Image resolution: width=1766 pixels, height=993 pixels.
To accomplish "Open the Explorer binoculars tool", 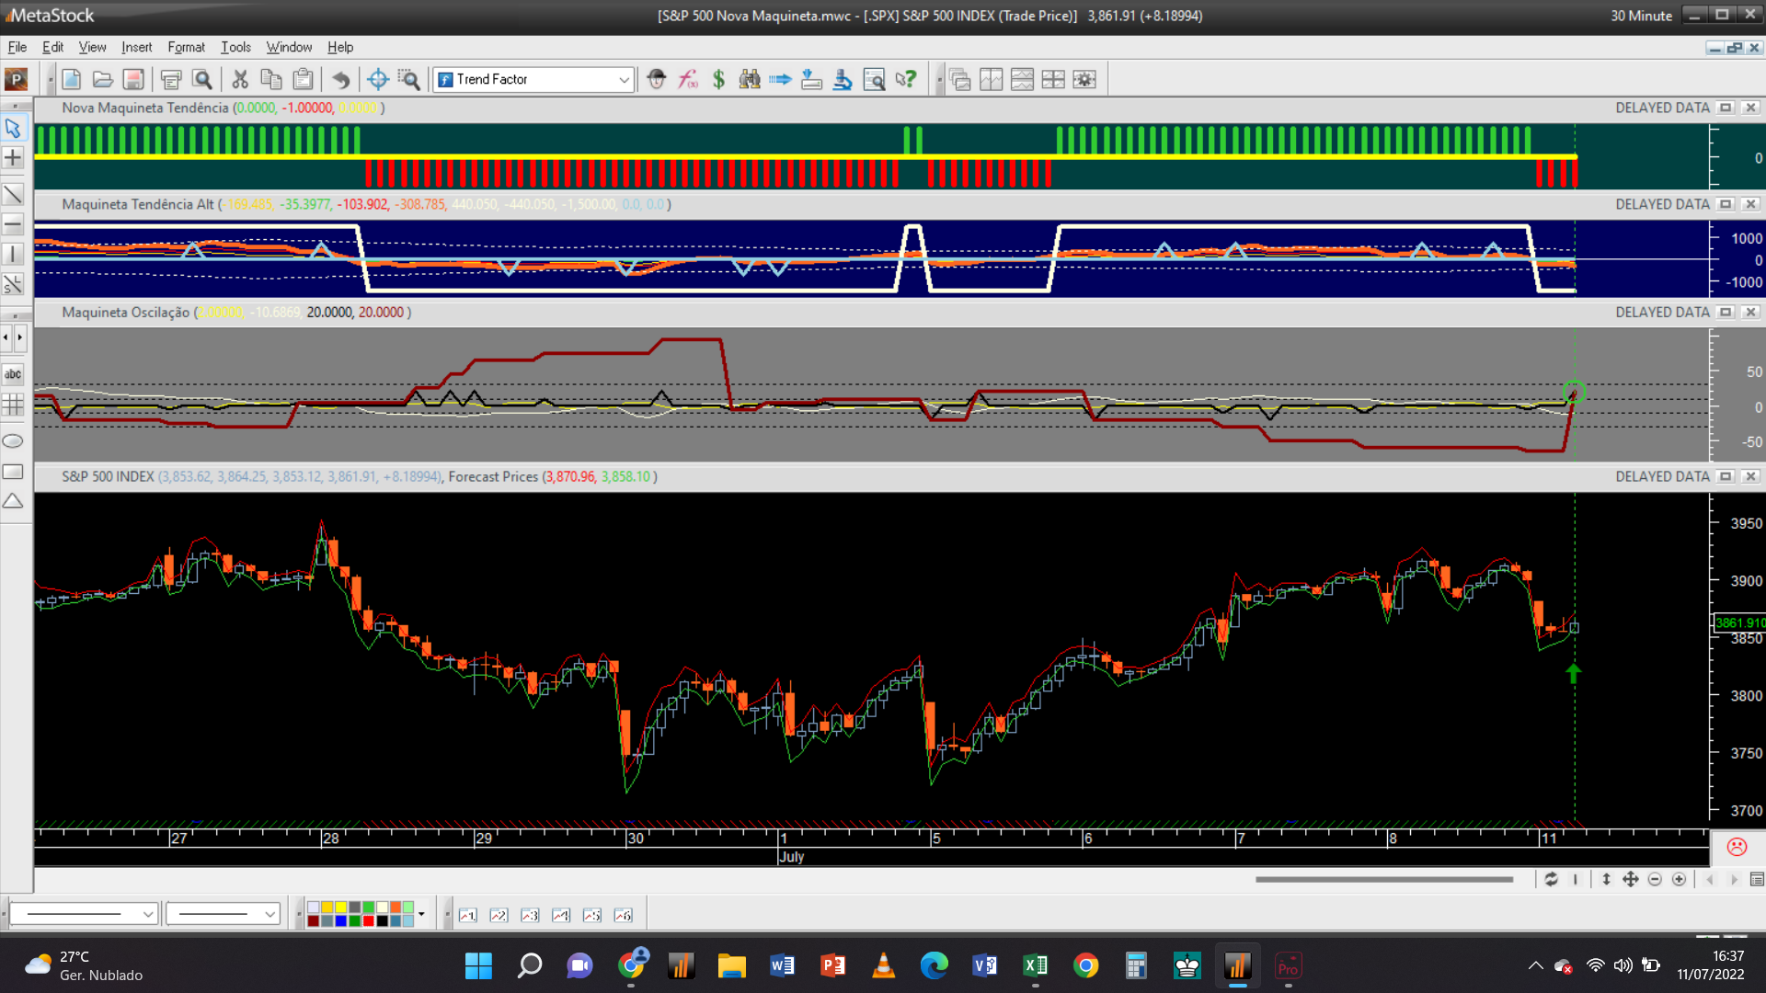I will click(750, 79).
